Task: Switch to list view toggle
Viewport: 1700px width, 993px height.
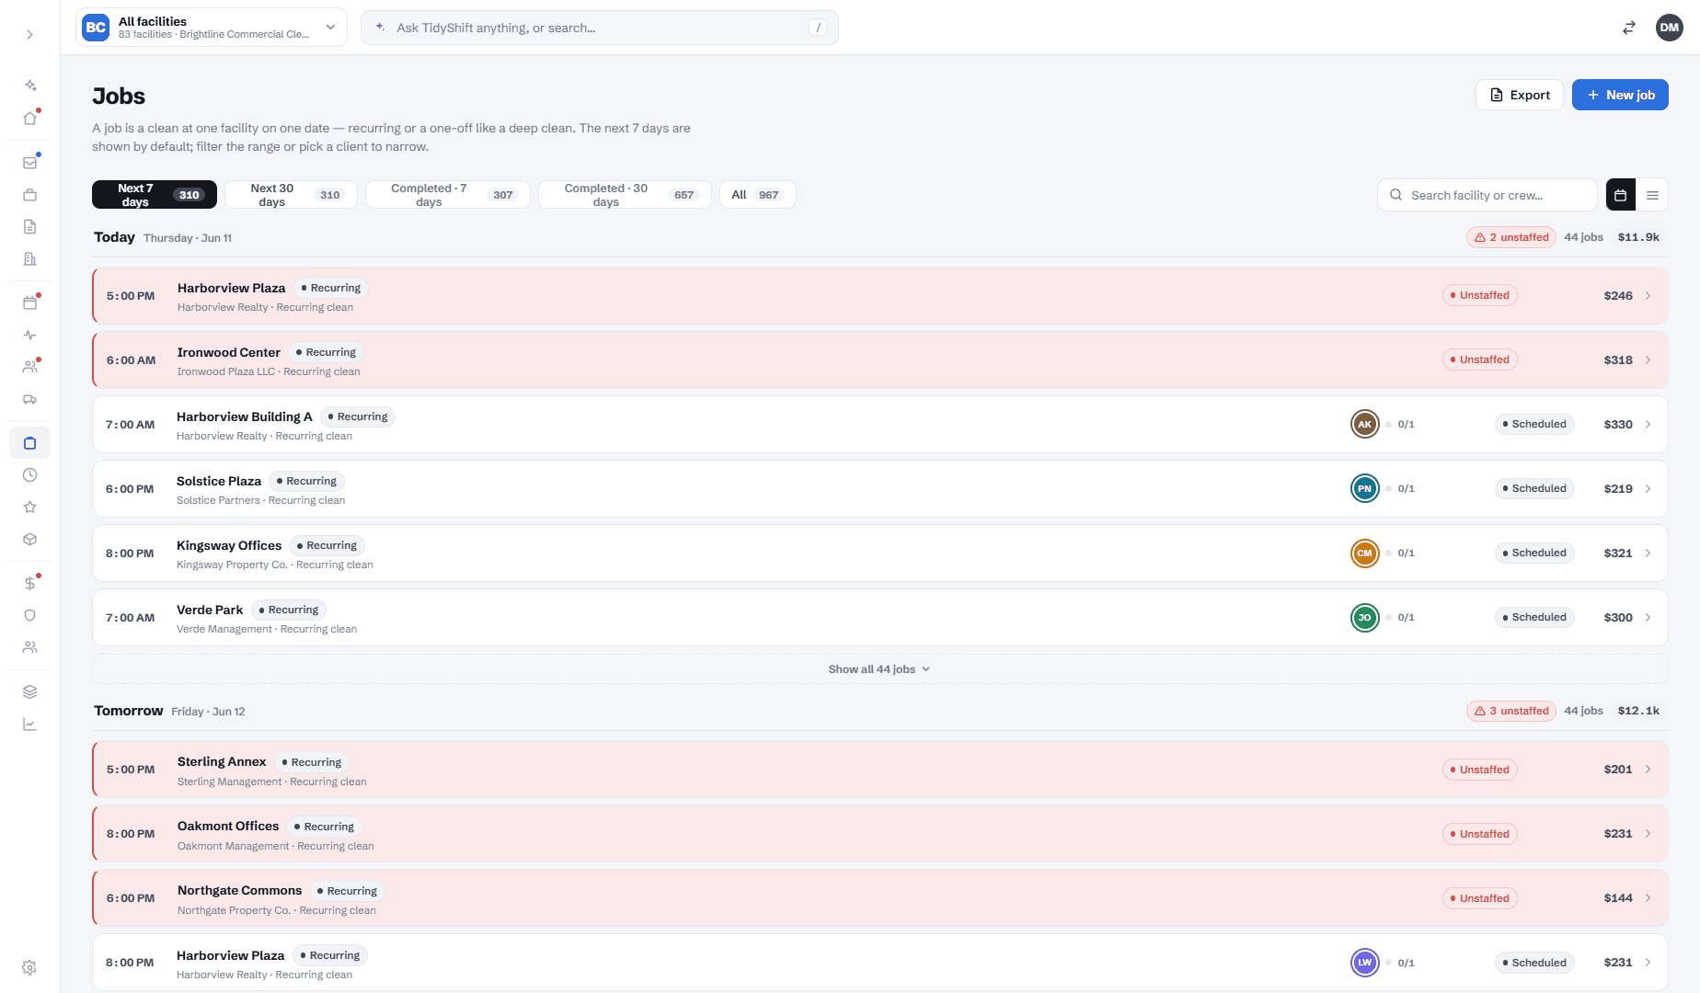Action: [x=1652, y=195]
